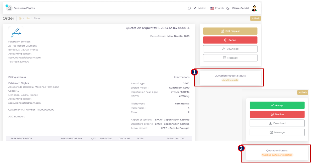Click the Falstream Services logo
Image resolution: width=312 pixels, height=163 pixels.
[x=16, y=32]
